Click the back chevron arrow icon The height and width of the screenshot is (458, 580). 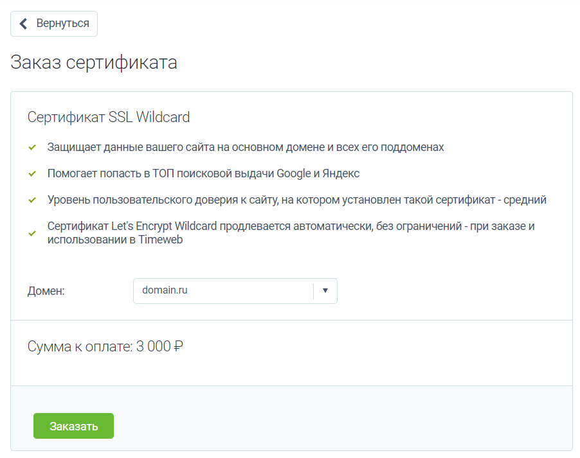click(24, 24)
